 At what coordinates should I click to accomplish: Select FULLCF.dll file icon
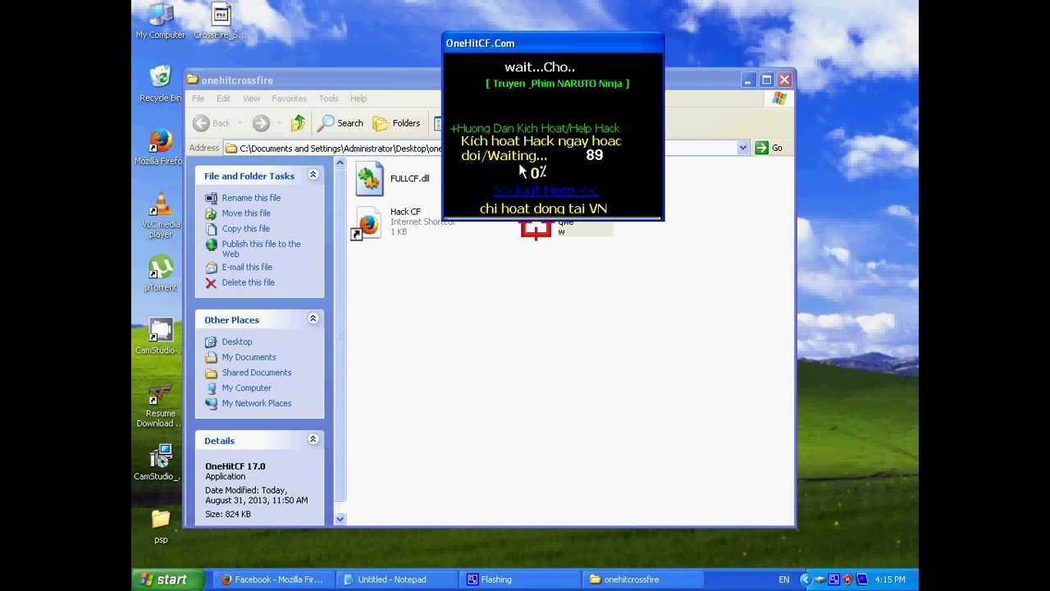[x=369, y=179]
